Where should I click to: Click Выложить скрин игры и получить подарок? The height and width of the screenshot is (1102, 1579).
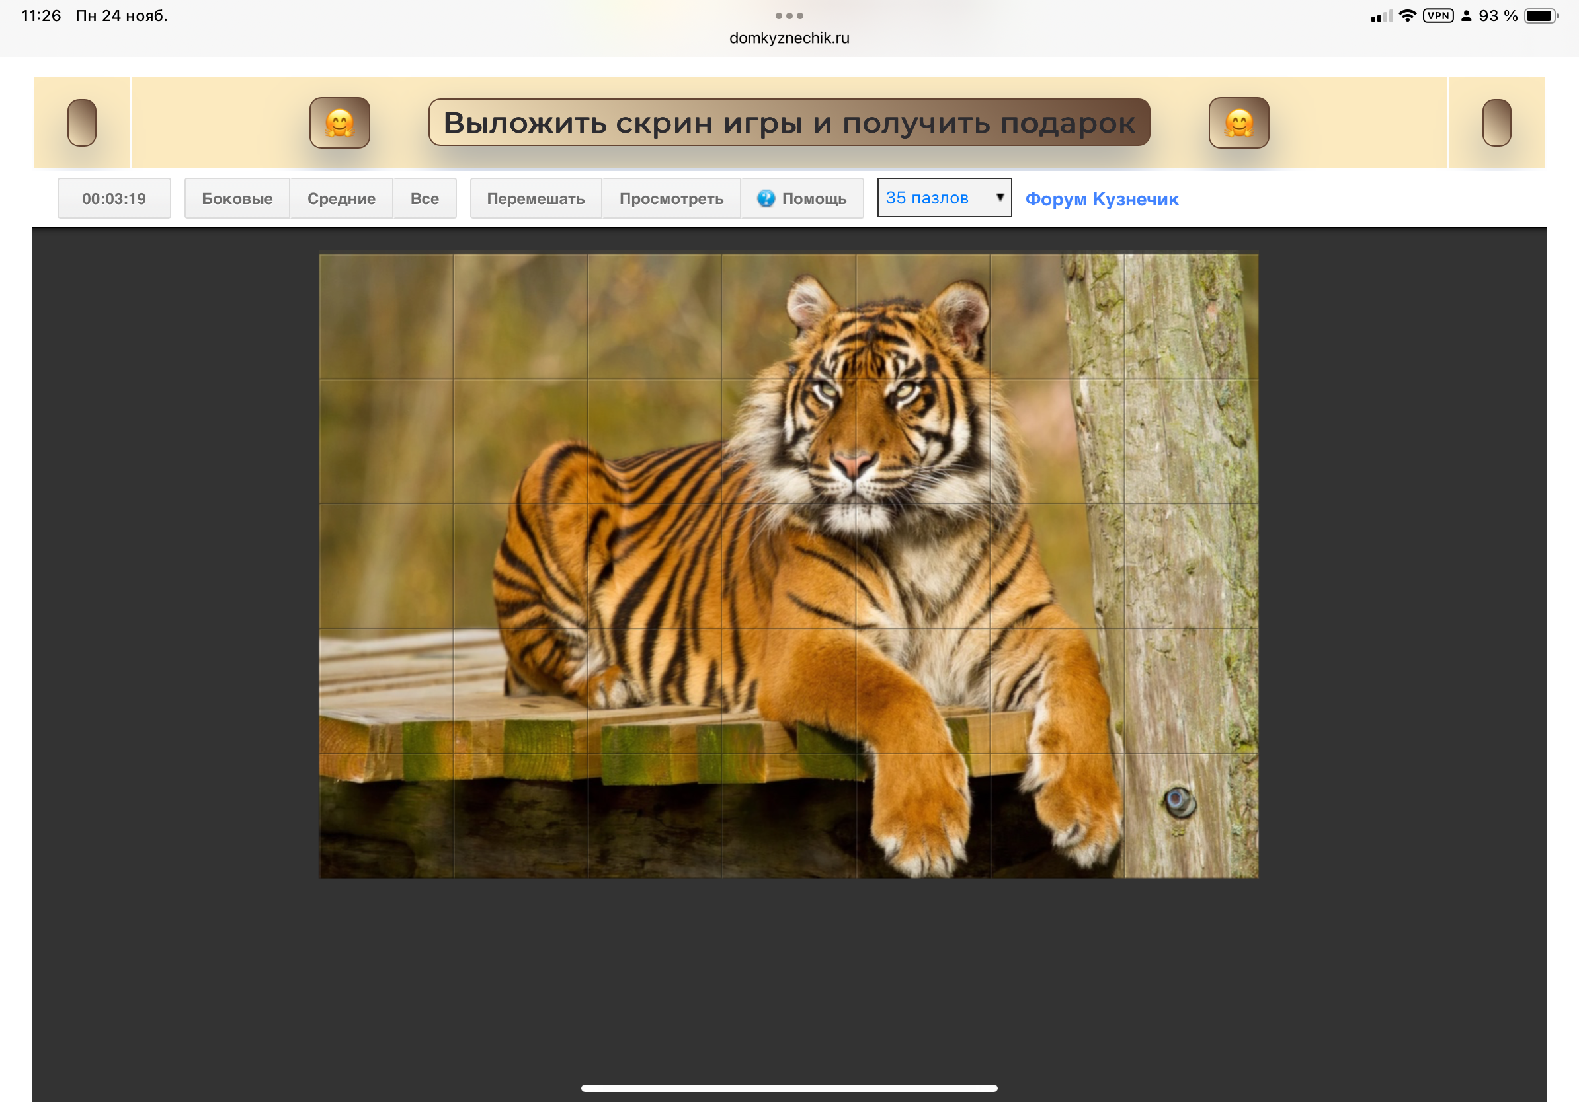pos(789,123)
